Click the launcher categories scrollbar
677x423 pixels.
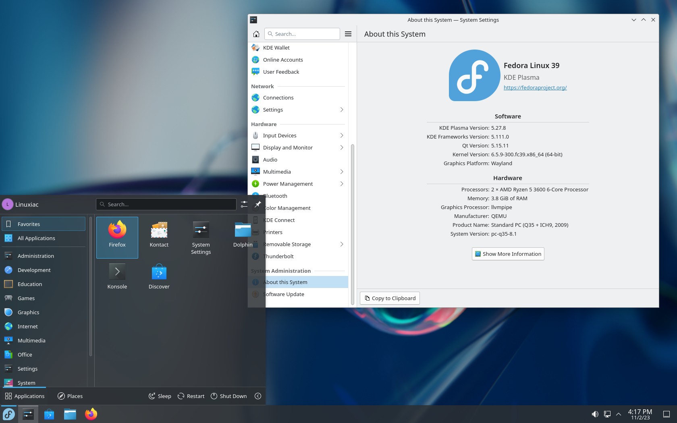click(91, 287)
